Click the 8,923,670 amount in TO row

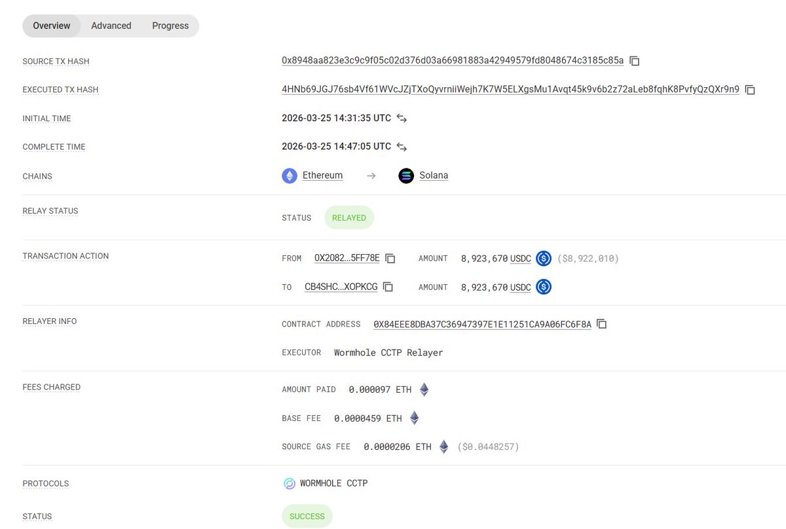pos(484,287)
